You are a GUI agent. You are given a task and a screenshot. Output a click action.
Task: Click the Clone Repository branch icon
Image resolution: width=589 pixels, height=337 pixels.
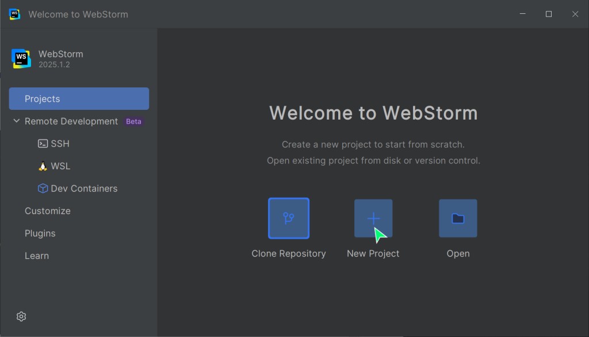coord(289,219)
